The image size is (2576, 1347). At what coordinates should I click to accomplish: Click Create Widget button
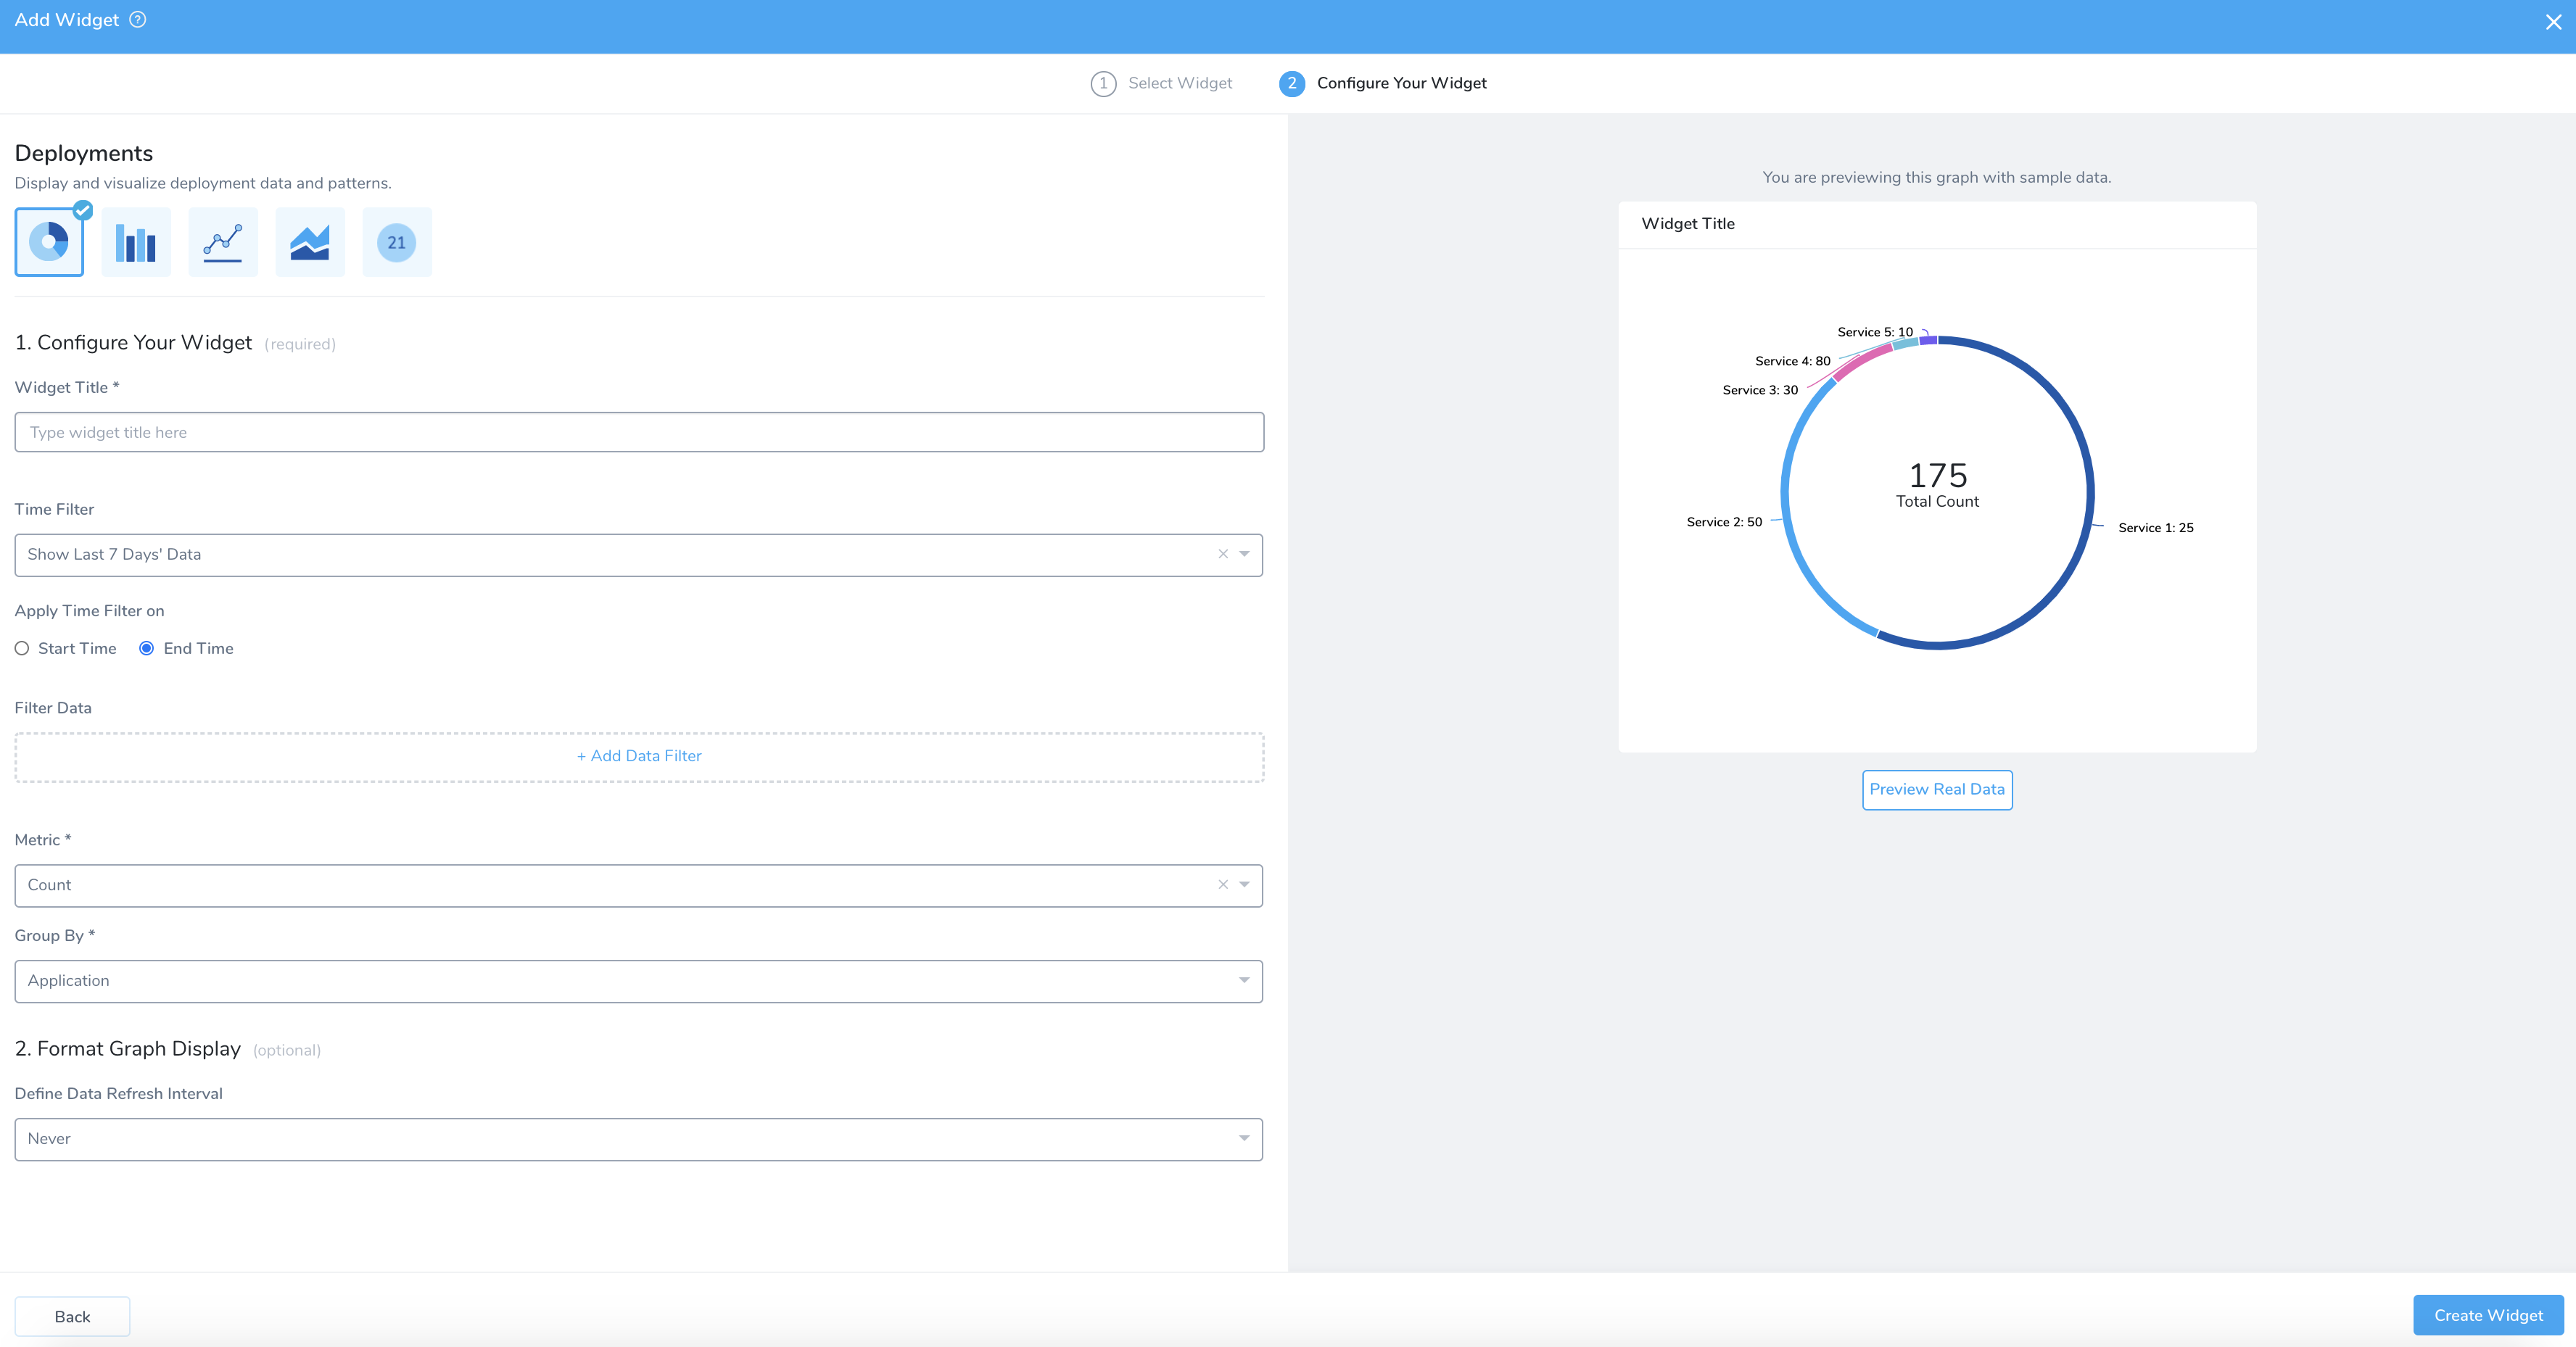(x=2488, y=1316)
